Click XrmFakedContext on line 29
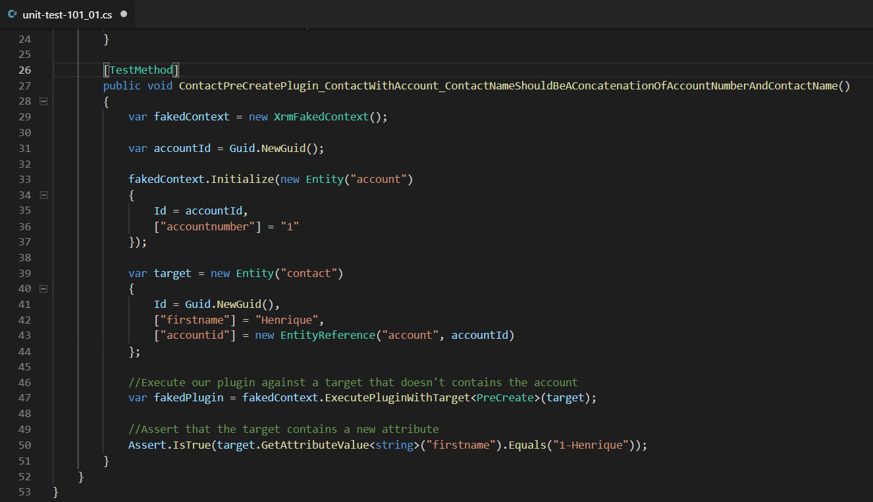873x502 pixels. 321,116
